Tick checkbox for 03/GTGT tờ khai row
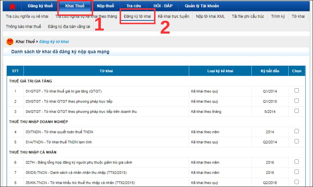The image size is (313, 187). pos(297,100)
